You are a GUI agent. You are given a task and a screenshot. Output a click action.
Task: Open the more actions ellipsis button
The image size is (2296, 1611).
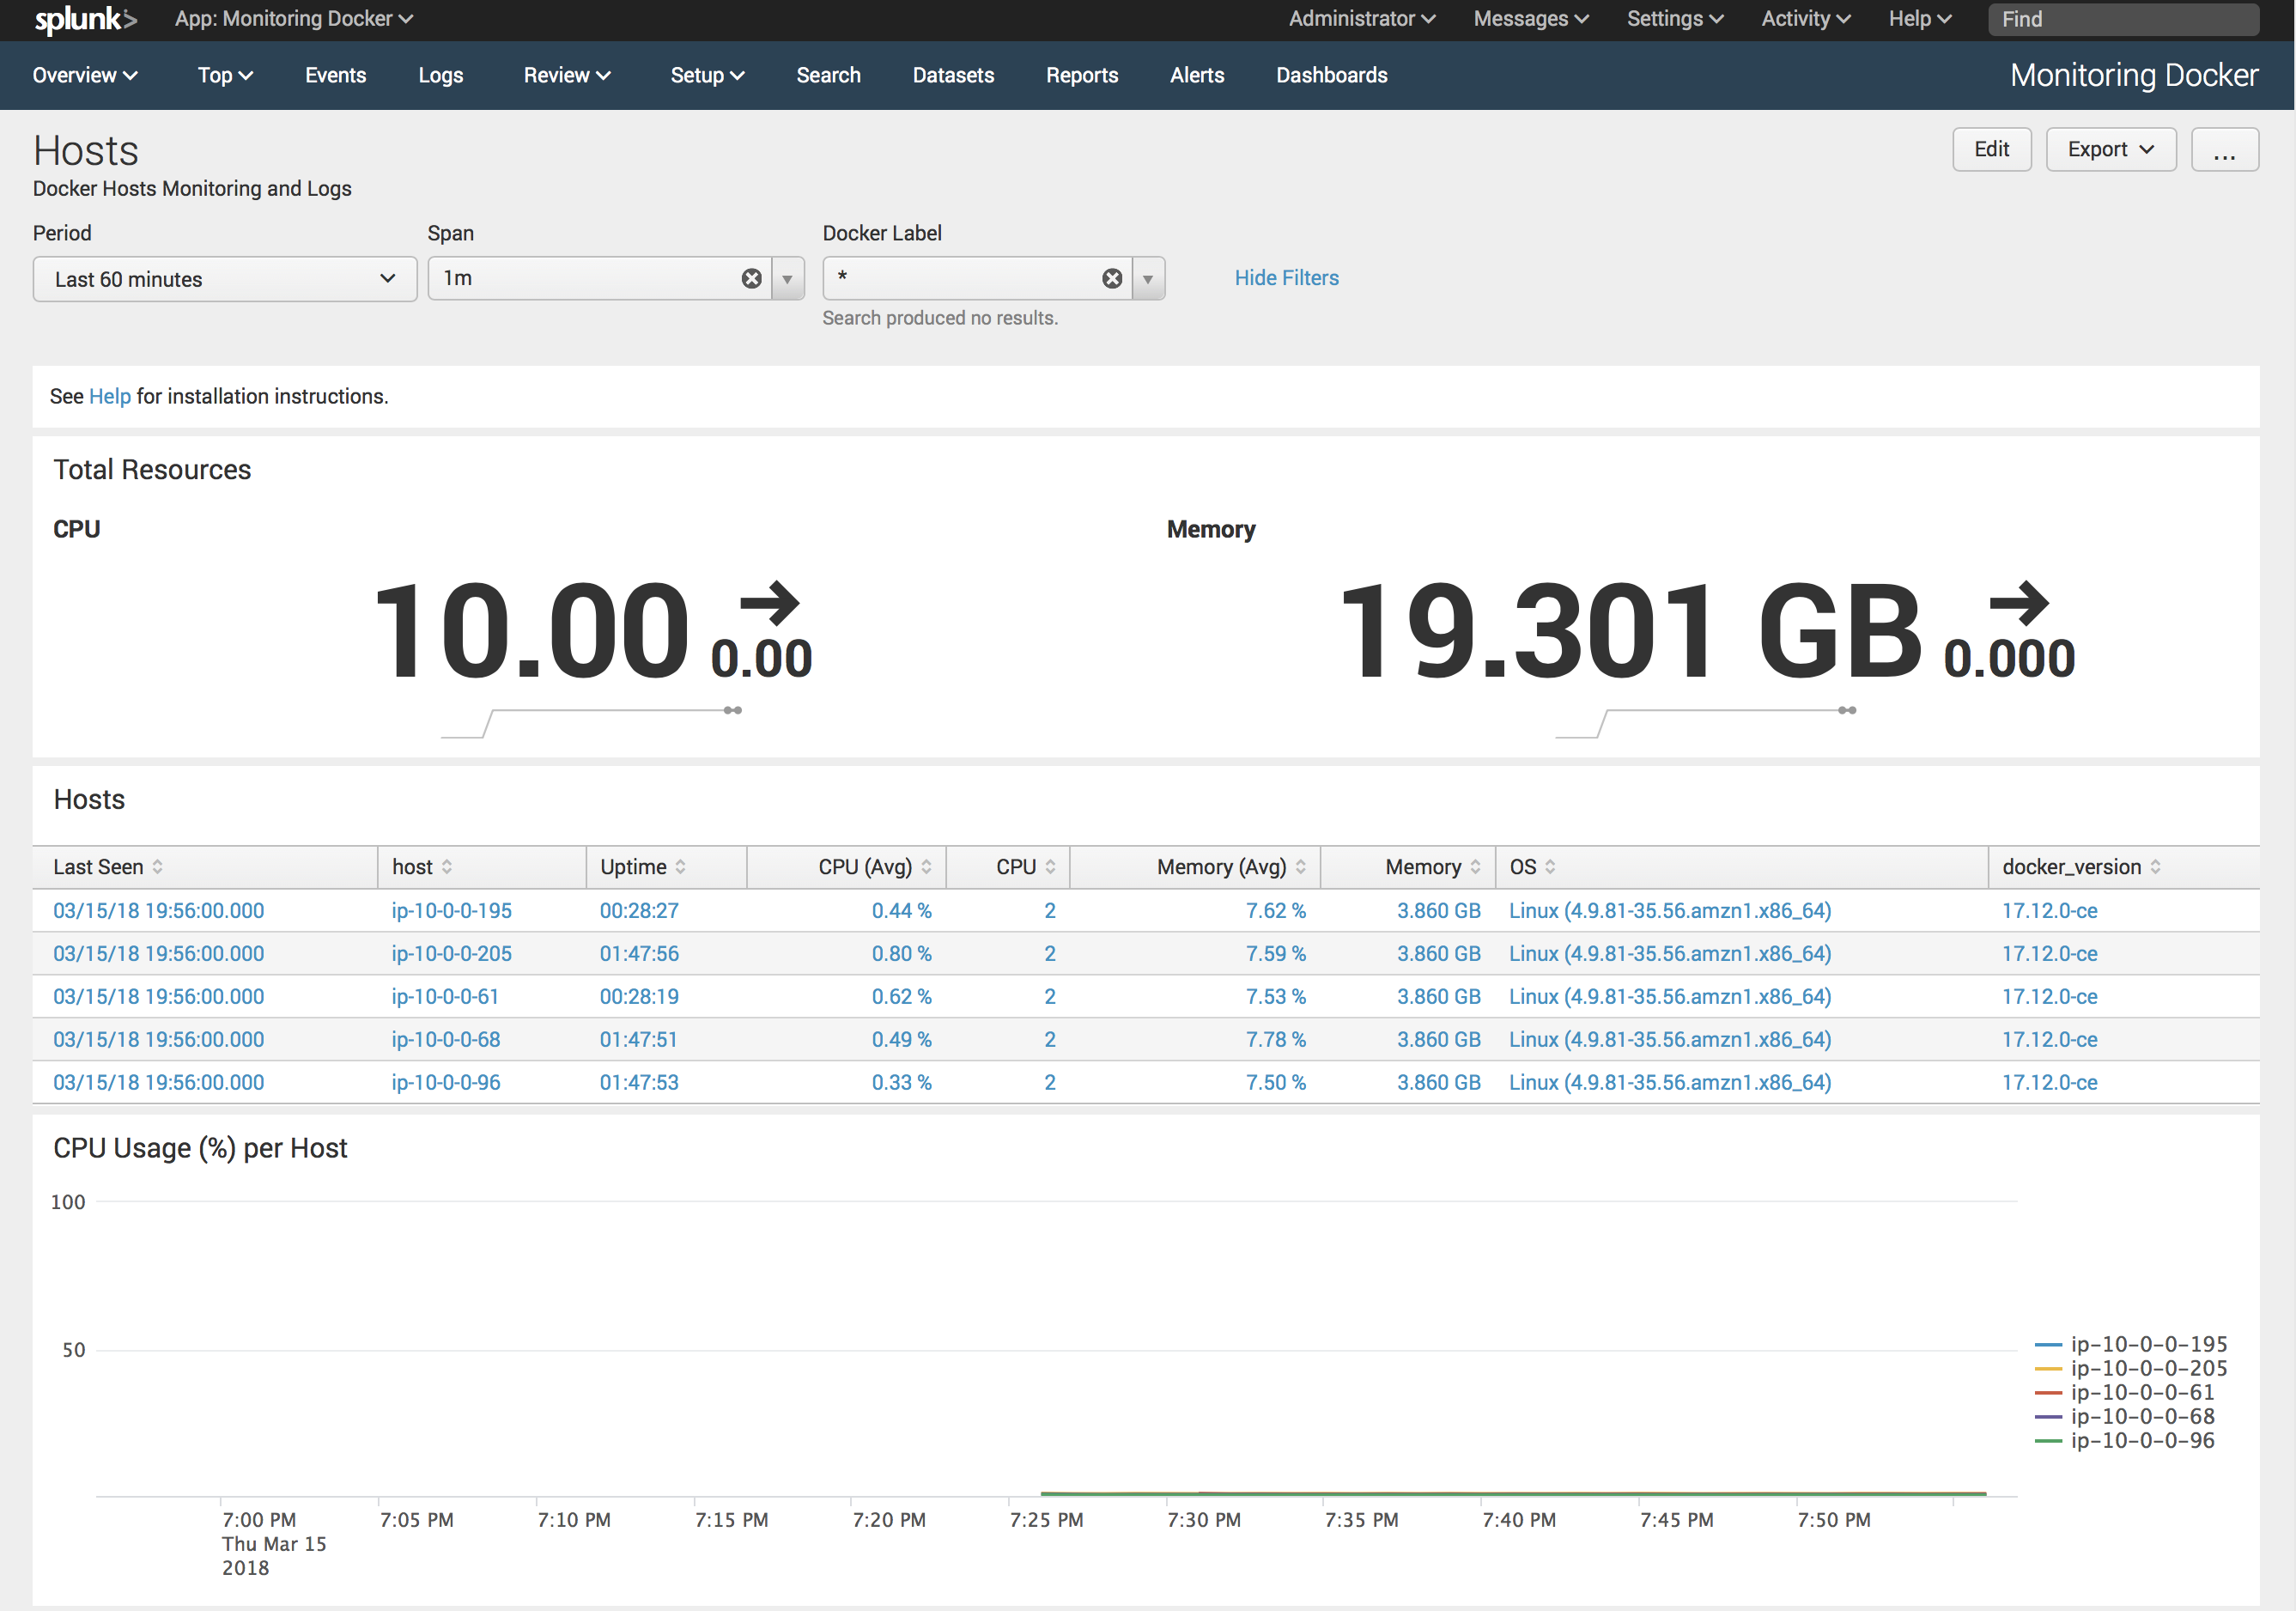click(x=2224, y=150)
